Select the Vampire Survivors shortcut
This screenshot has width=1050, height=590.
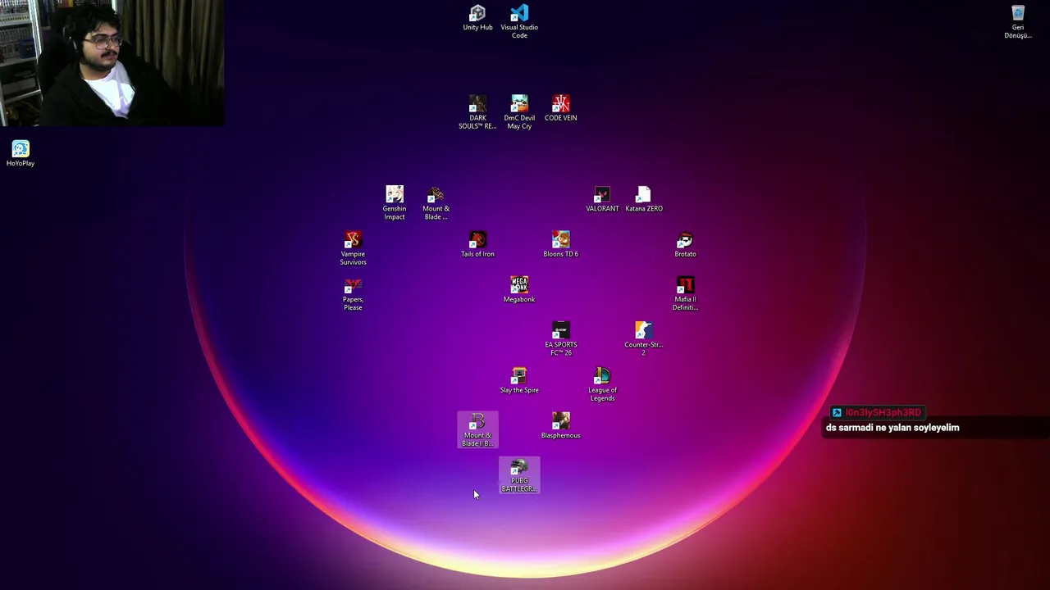(x=353, y=248)
